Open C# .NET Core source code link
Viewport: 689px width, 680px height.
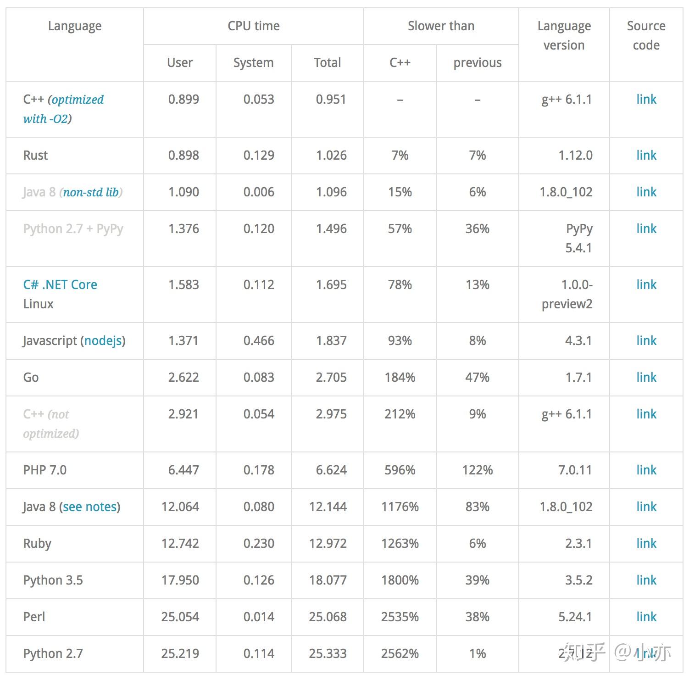646,284
